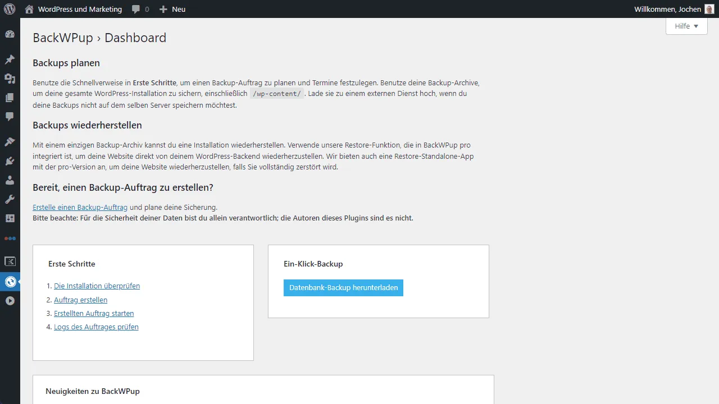The image size is (719, 404).
Task: Select the BackWPup icon in sidebar
Action: coord(10,282)
